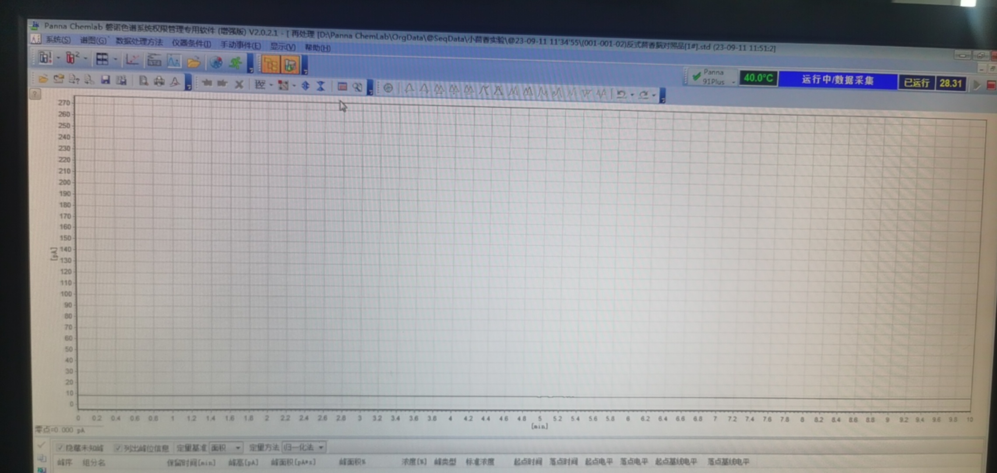Viewport: 997px width, 473px height.
Task: Click the 保留时间[min] column header
Action: (191, 462)
